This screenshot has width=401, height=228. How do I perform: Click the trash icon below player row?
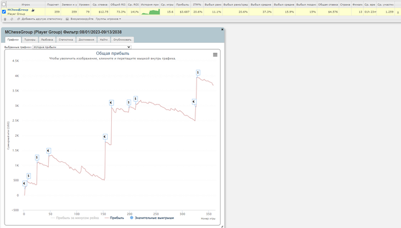tap(5, 19)
